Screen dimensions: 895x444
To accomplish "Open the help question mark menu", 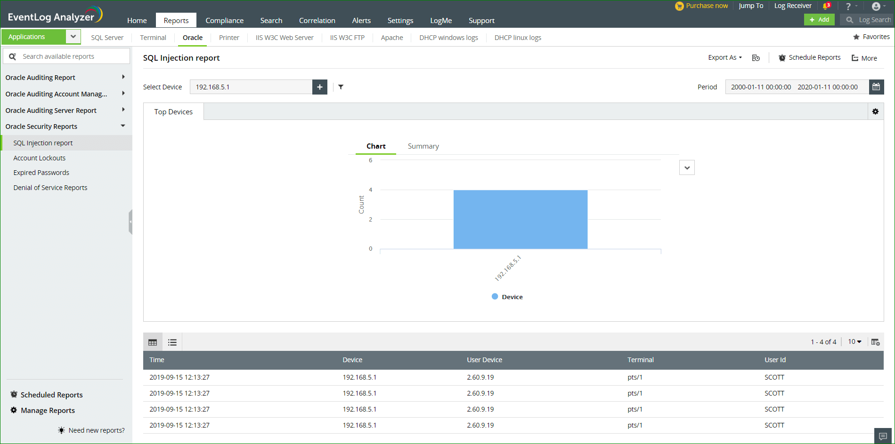I will coord(848,6).
